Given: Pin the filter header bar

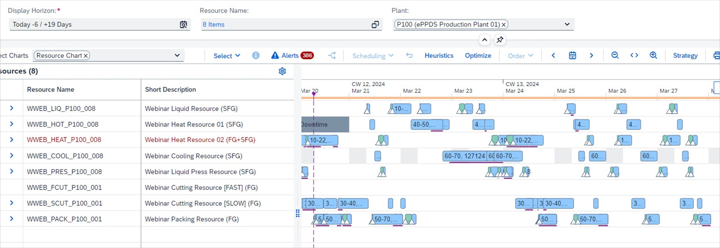Looking at the screenshot, I should pos(500,40).
